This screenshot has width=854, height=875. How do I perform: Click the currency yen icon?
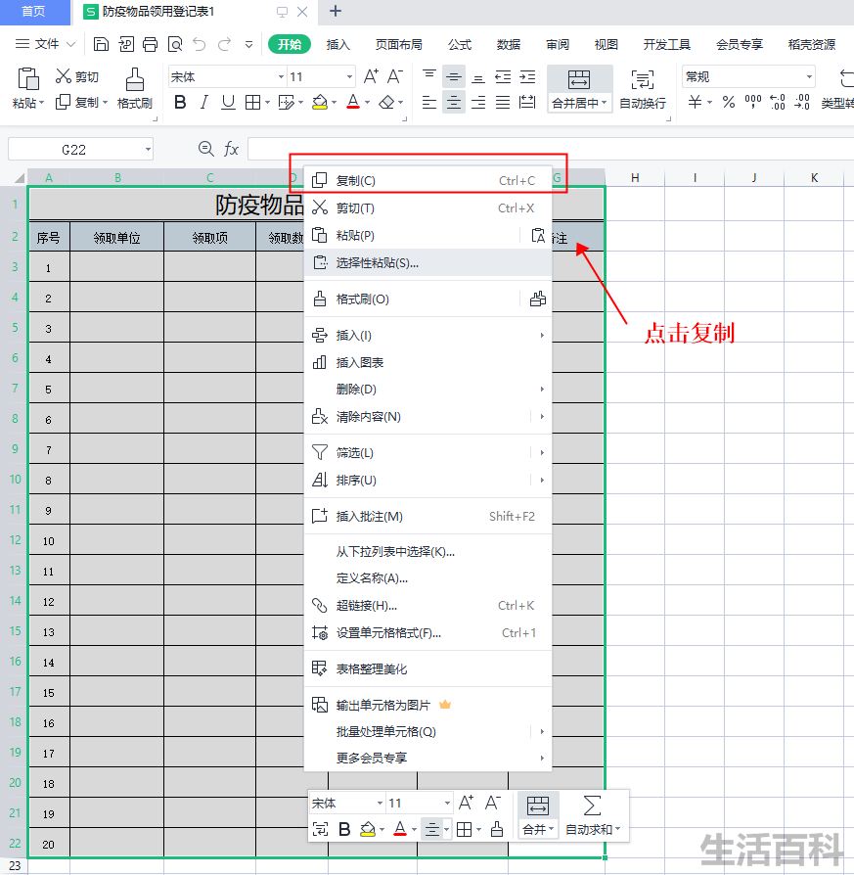[x=695, y=102]
